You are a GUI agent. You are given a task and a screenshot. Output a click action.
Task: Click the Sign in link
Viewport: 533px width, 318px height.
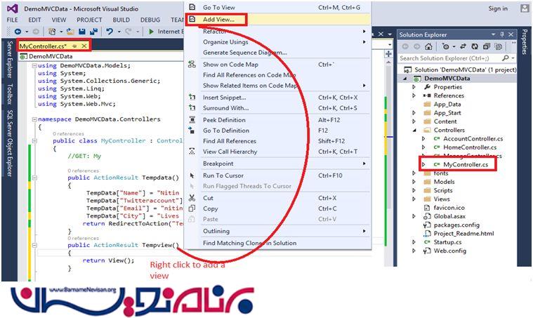click(498, 8)
